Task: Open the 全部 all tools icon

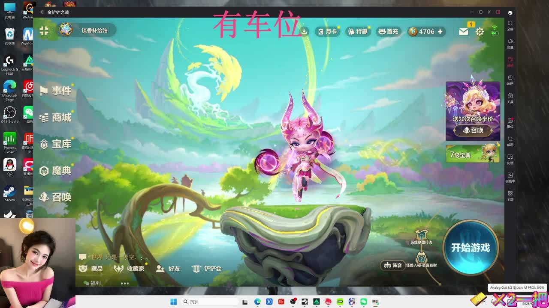Action: (510, 195)
